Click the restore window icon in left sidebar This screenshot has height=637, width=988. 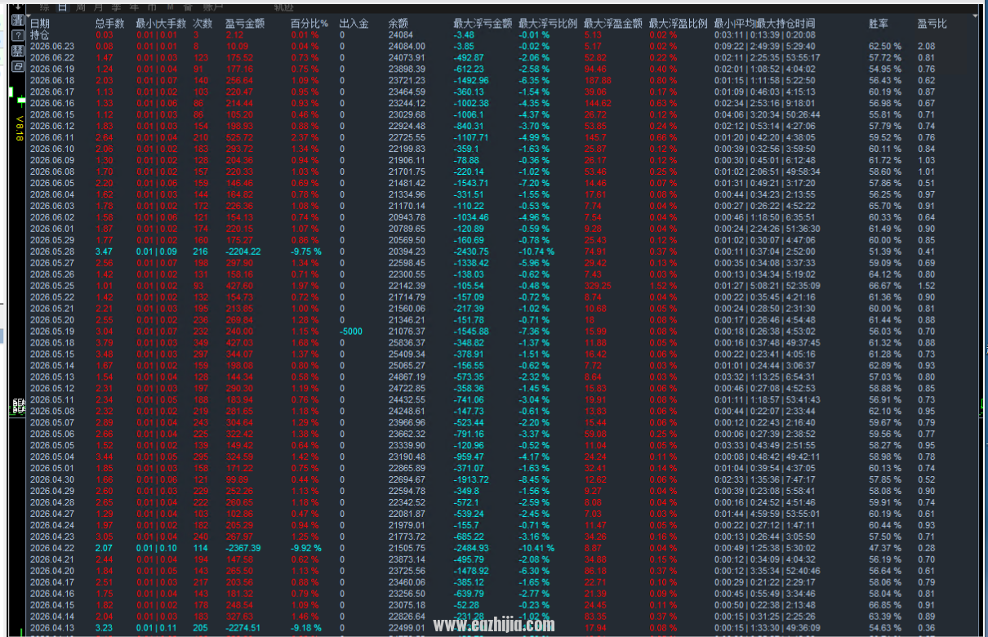pos(17,67)
